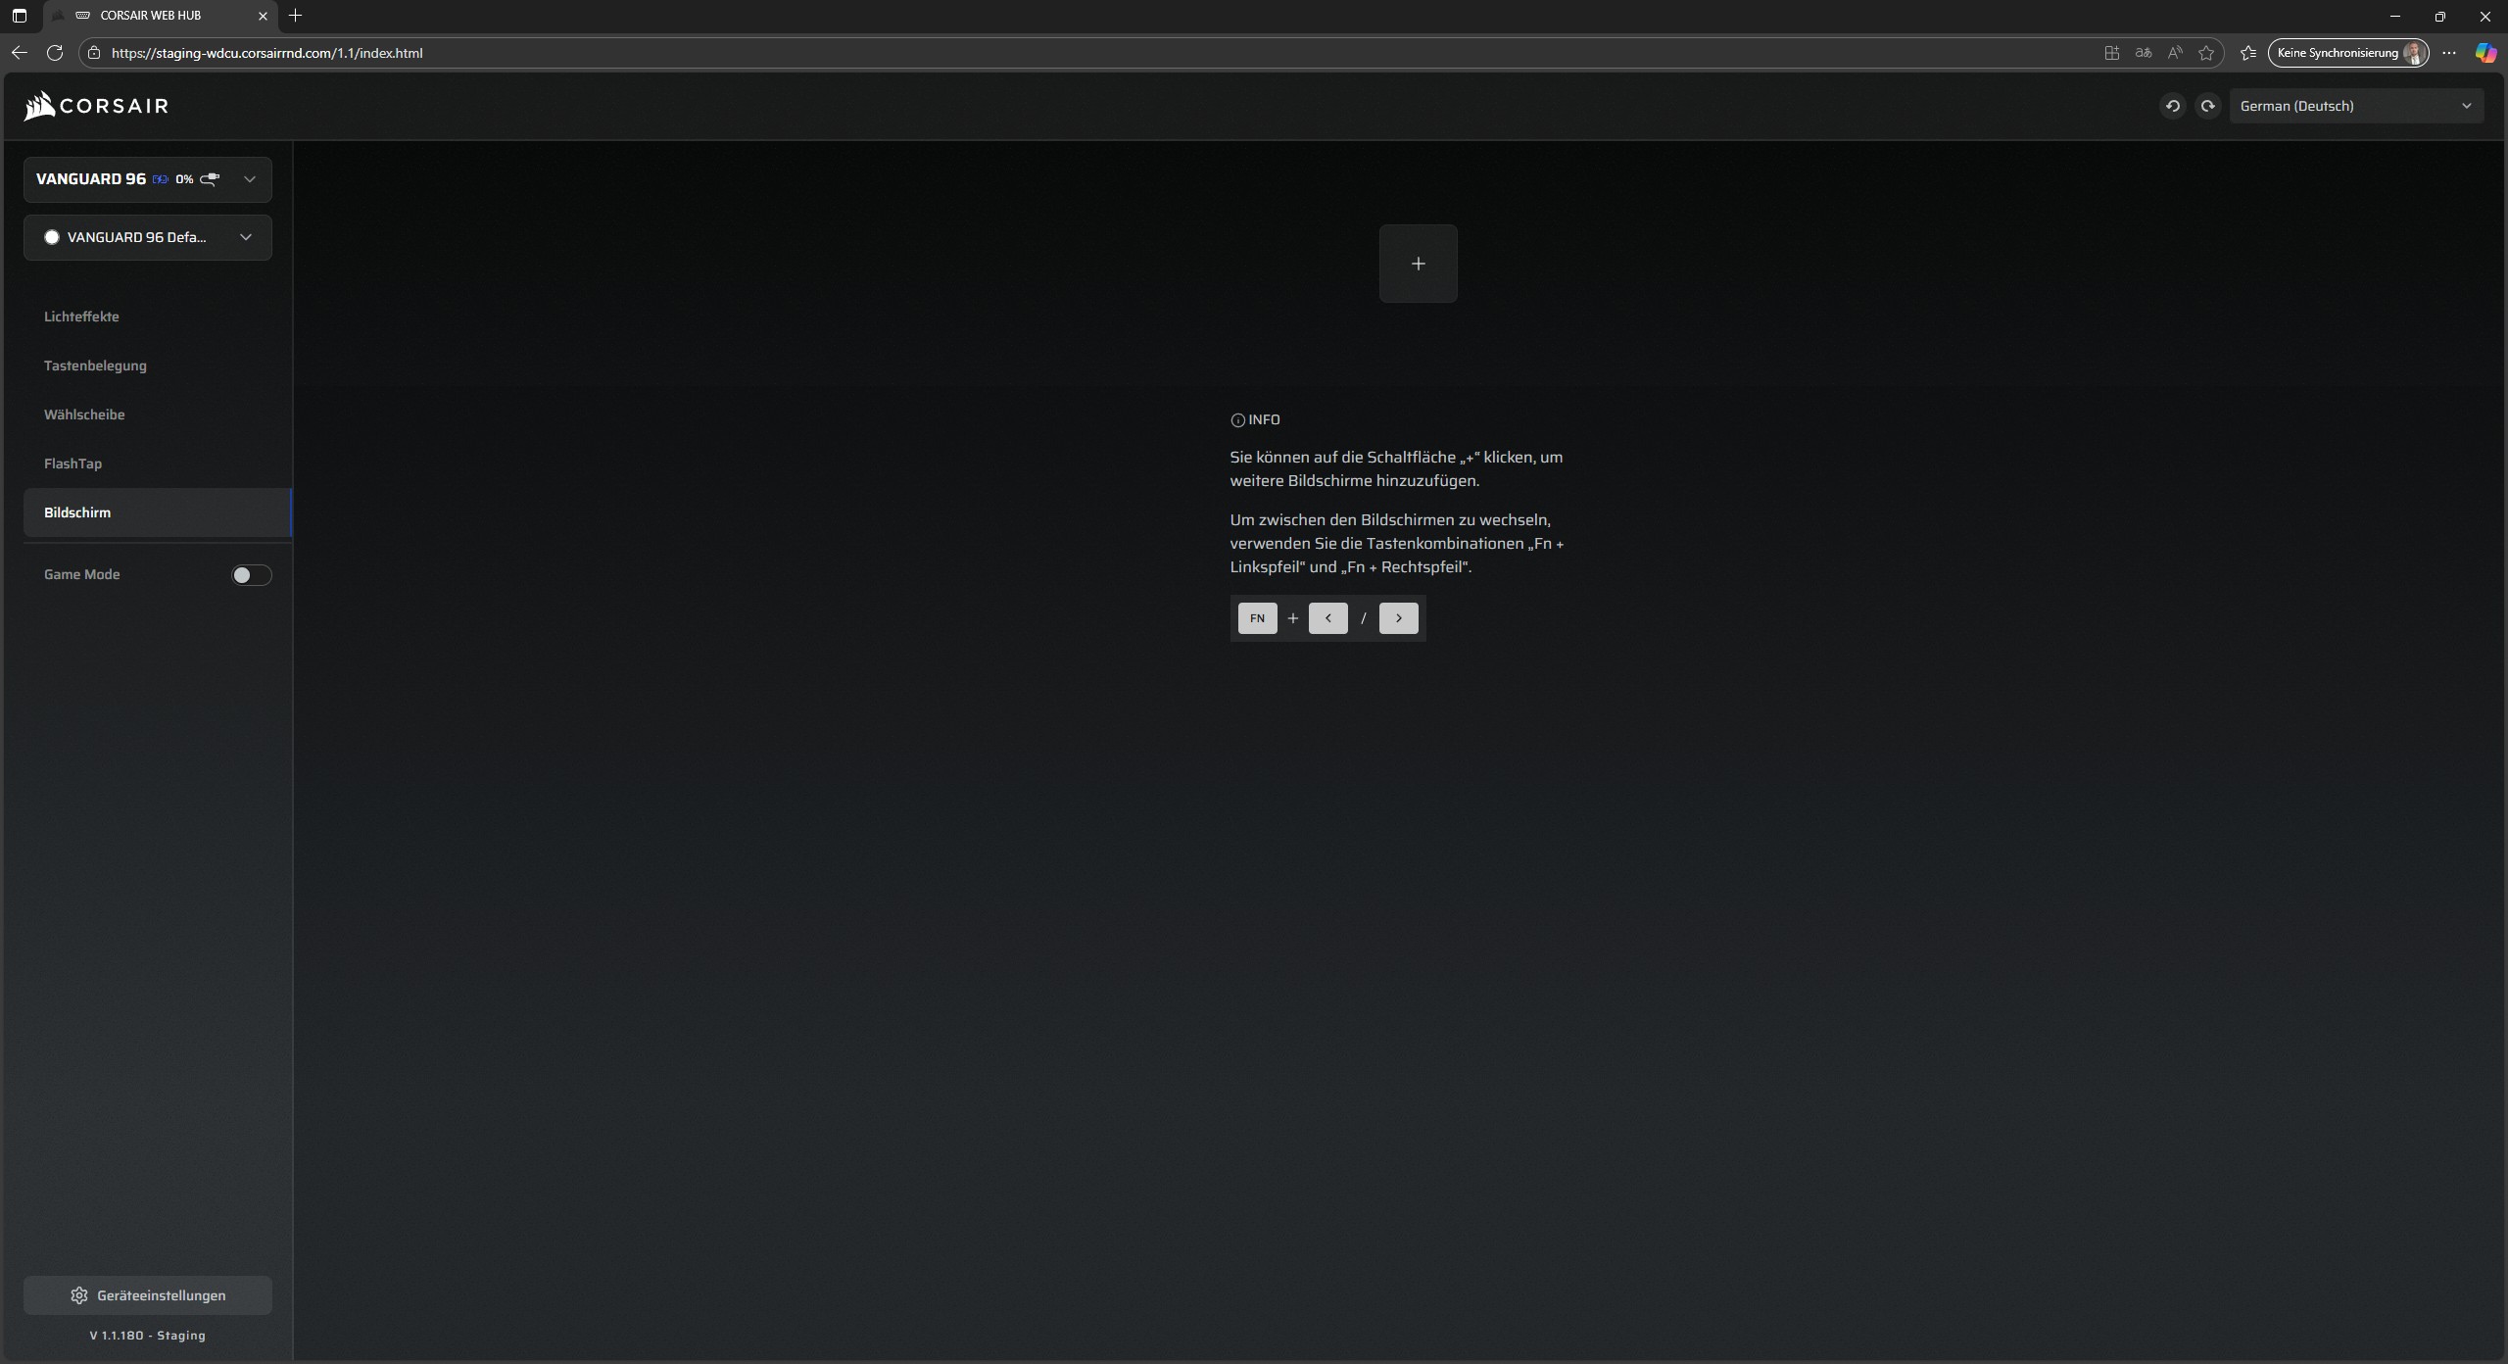This screenshot has width=2508, height=1364.
Task: Select the Wählscheibe menu item
Action: click(84, 414)
